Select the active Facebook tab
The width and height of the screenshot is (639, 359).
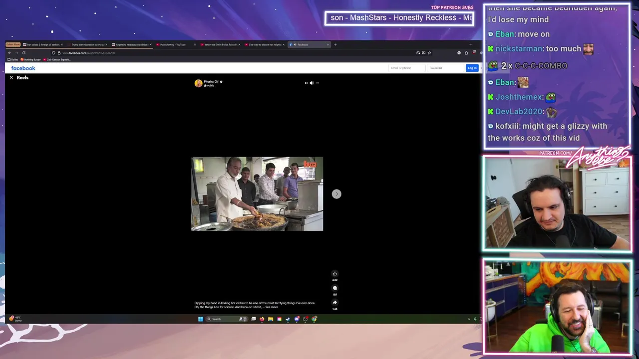309,45
